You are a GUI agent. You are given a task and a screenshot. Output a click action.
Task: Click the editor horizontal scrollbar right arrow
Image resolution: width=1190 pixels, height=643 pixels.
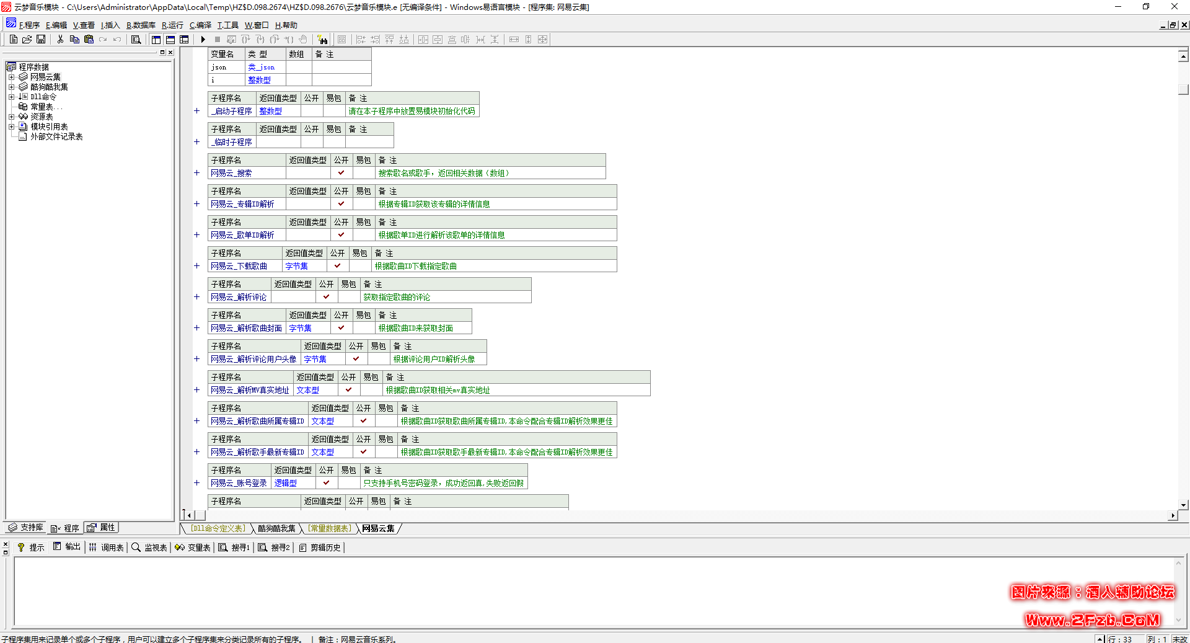(x=1172, y=515)
